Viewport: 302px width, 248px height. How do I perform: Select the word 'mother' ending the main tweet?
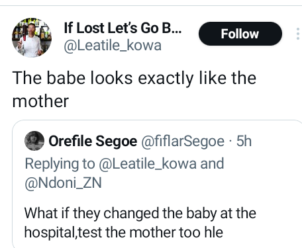(40, 101)
